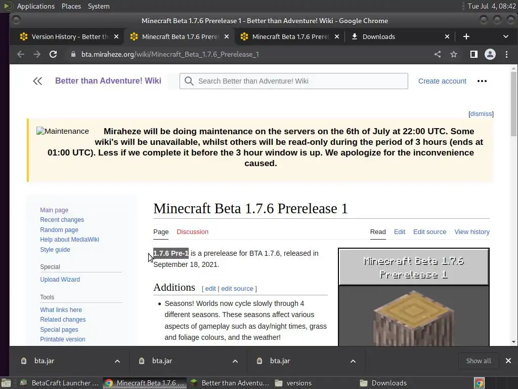
Task: Open the Main page sidebar link
Action: coord(54,210)
